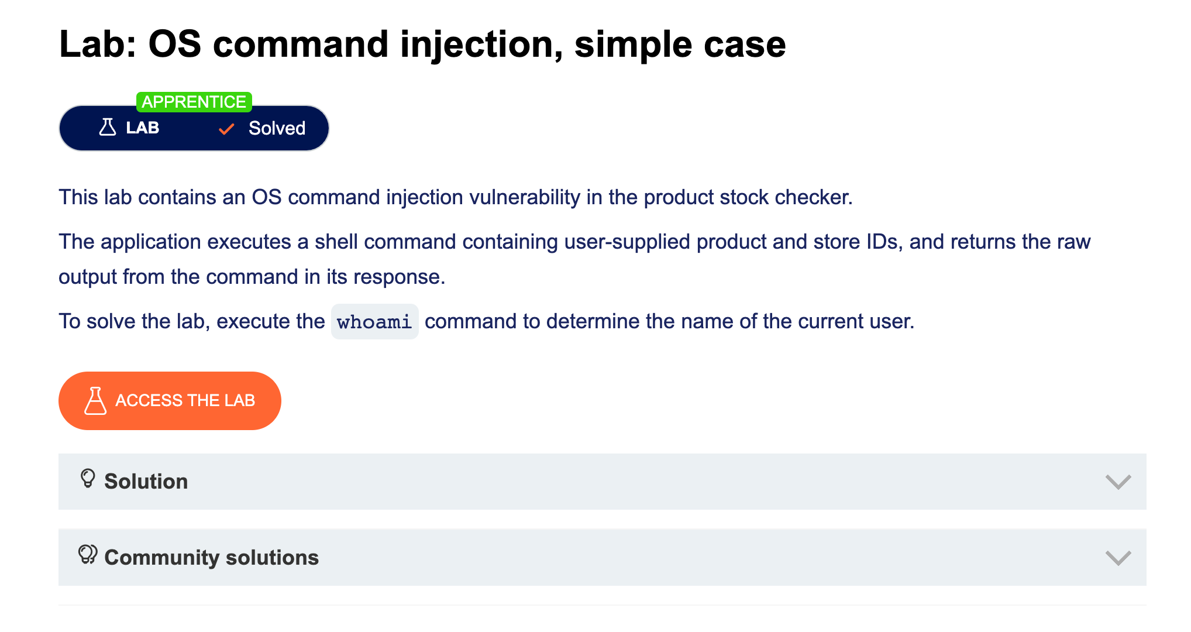Screen dimensions: 1191x632
Task: Click the whoami code snippet
Action: click(374, 322)
